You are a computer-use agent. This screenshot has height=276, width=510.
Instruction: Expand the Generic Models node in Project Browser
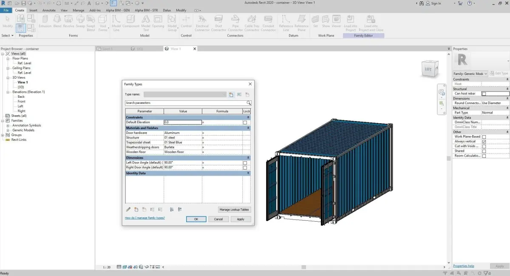coord(8,130)
